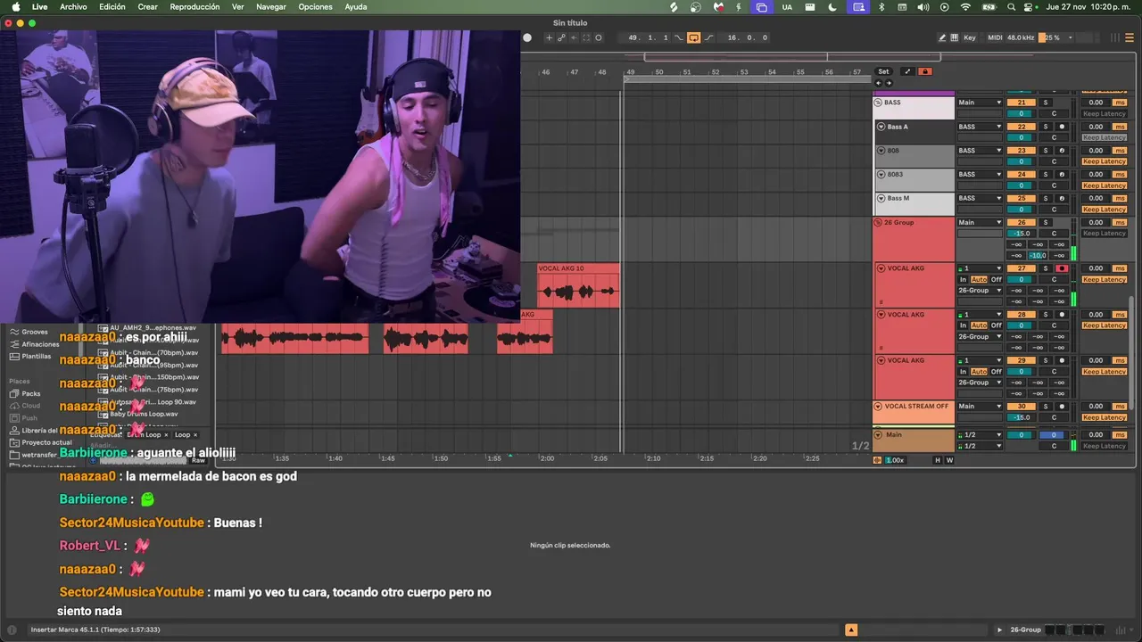Viewport: 1142px width, 642px height.
Task: Click the punch-out switch icon
Action: (708, 37)
